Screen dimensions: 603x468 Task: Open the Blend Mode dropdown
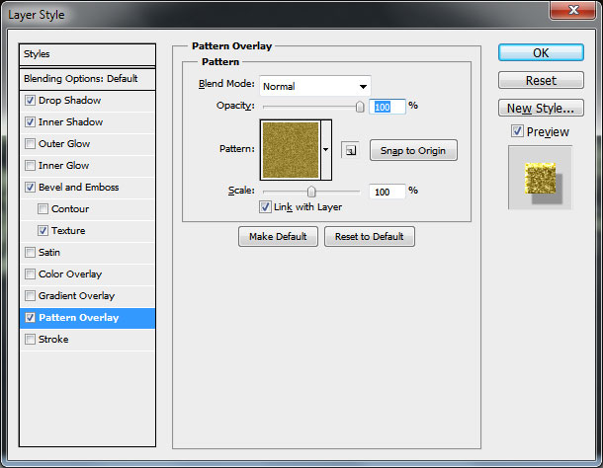315,86
